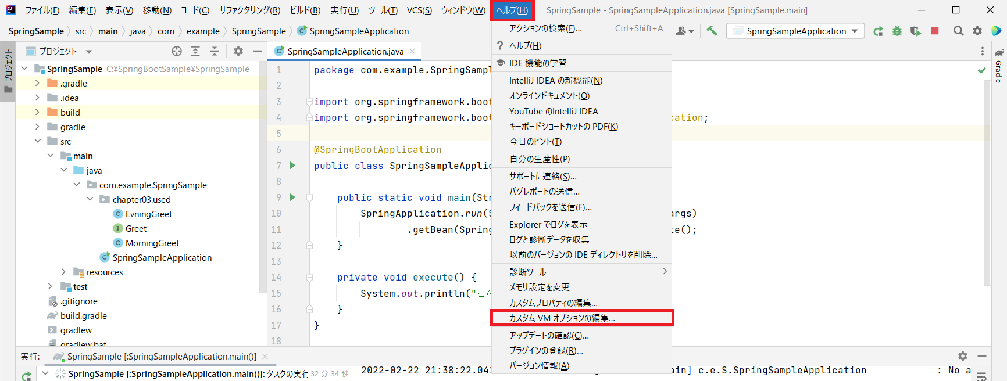Click the JetBrains Space colorful icon
The width and height of the screenshot is (1007, 381).
pos(996,31)
